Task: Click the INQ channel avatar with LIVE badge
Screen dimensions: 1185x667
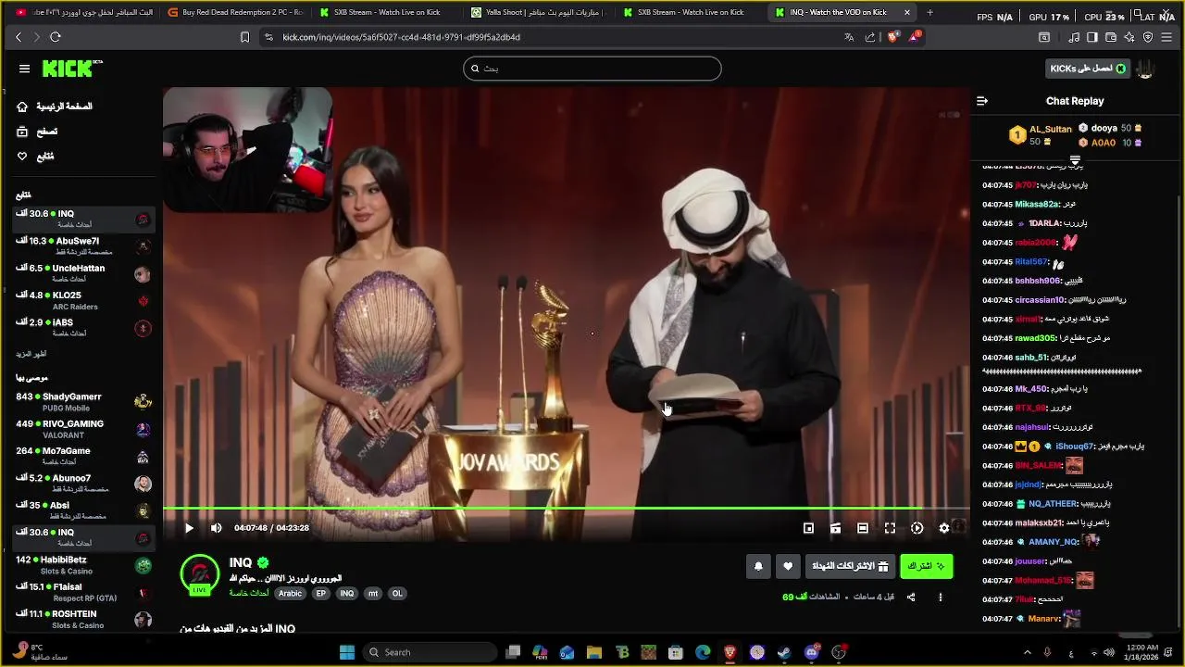Action: coord(200,575)
